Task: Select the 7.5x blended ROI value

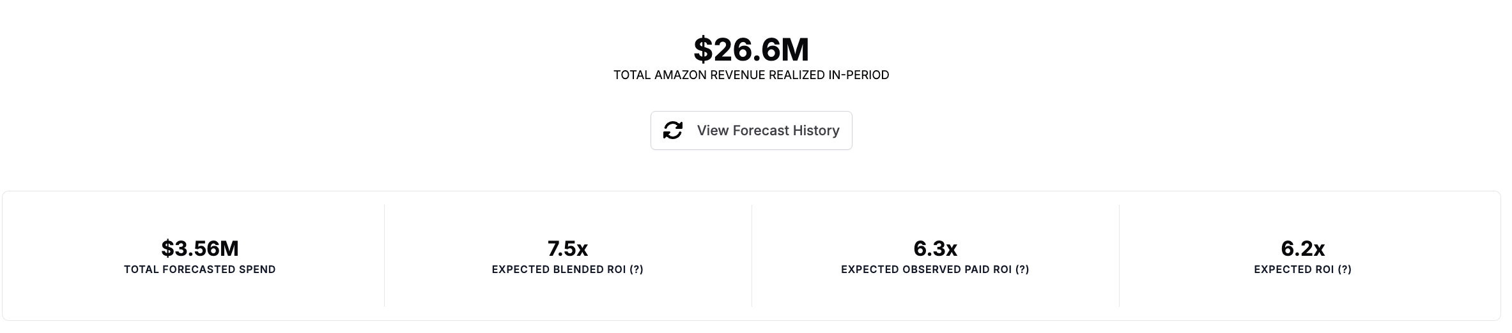Action: 567,248
